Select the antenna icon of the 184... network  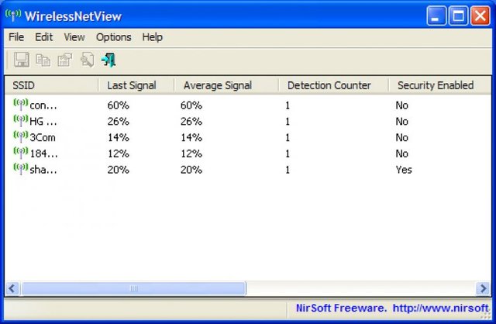click(21, 153)
